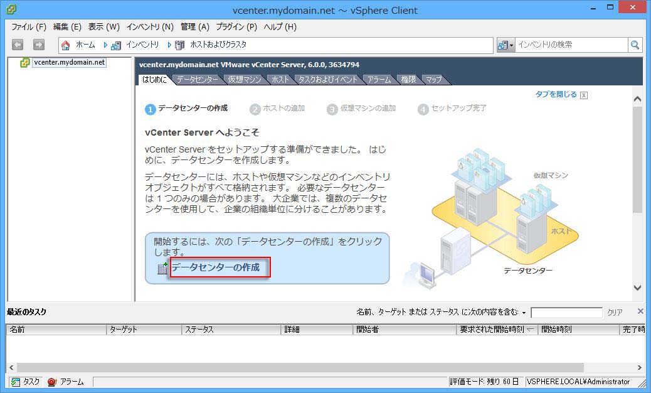Click the inventory search input field

[572, 45]
